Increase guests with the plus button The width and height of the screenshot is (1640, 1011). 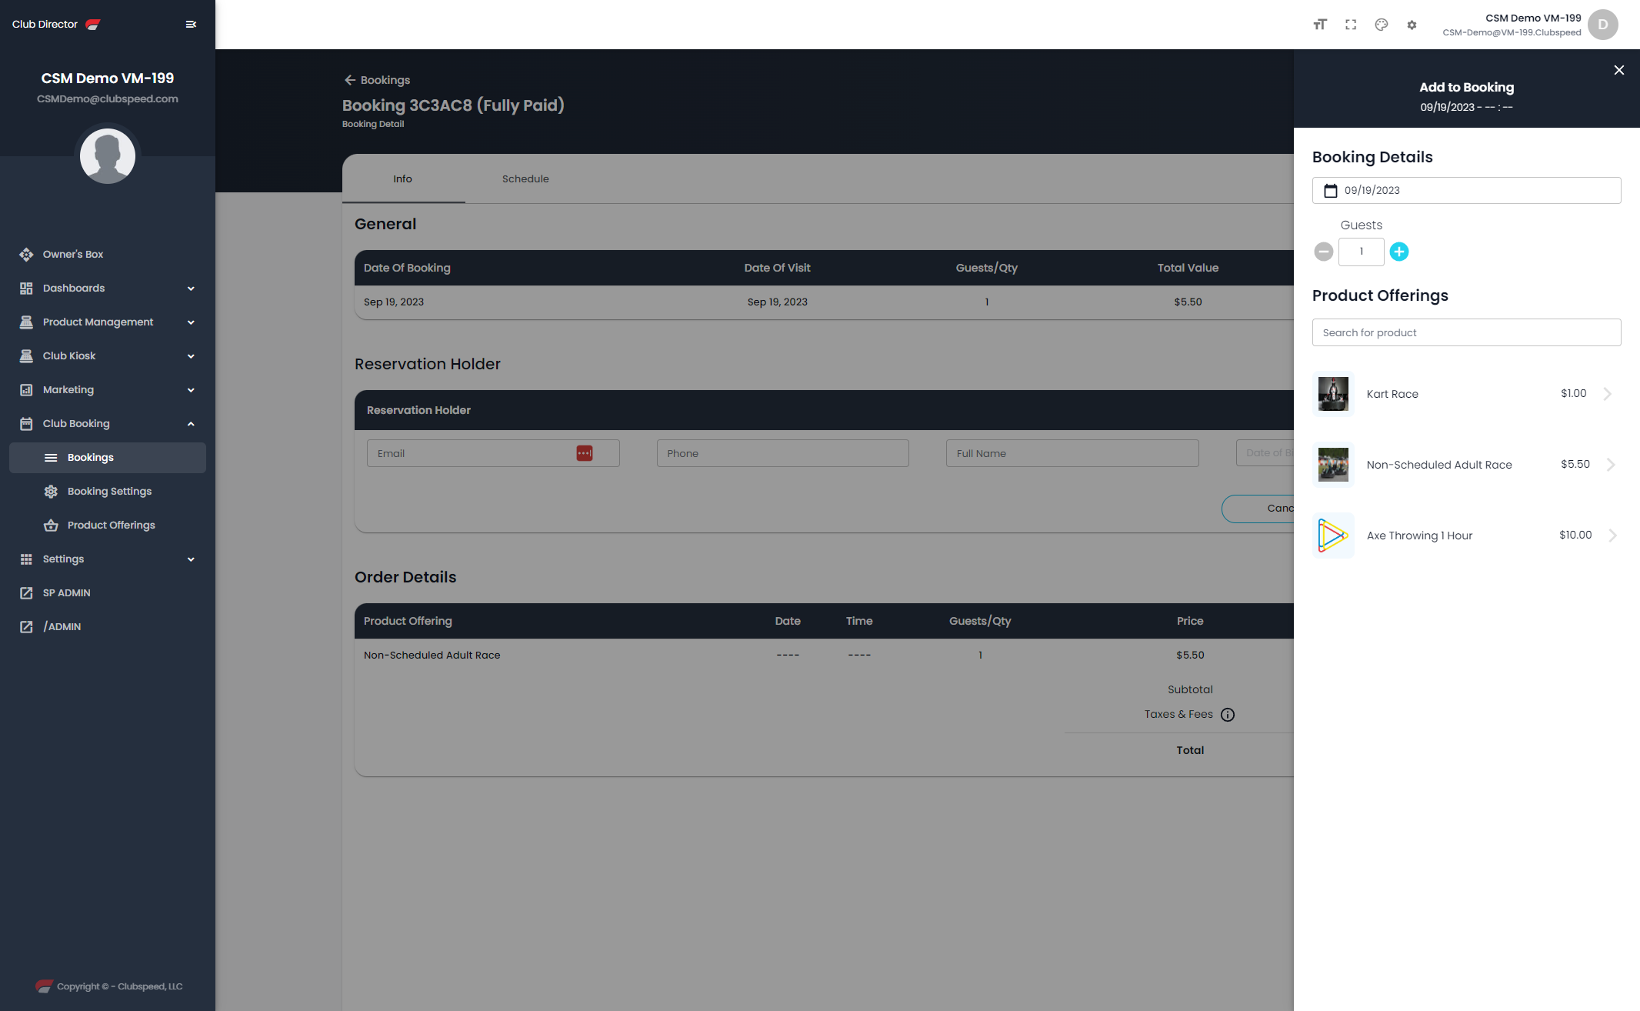coord(1399,252)
